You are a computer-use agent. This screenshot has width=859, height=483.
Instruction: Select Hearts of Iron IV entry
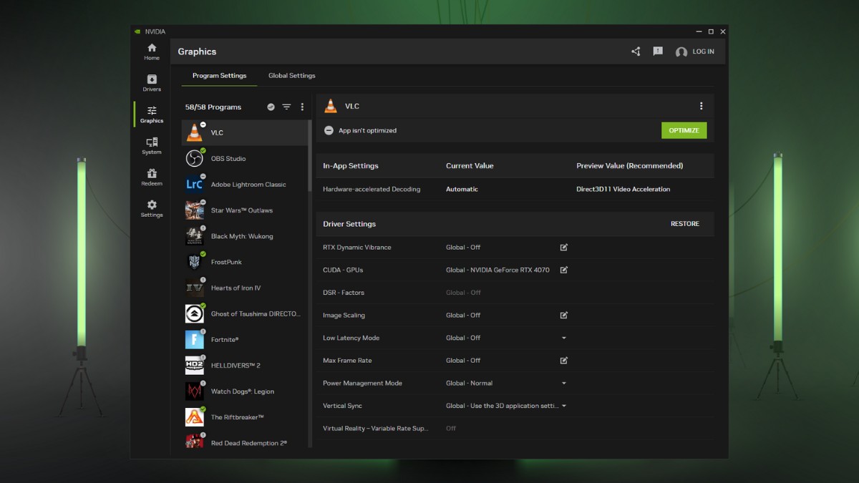tap(245, 288)
